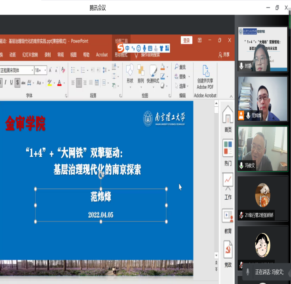
Task: Open the 形状 shapes gallery
Action: point(130,73)
